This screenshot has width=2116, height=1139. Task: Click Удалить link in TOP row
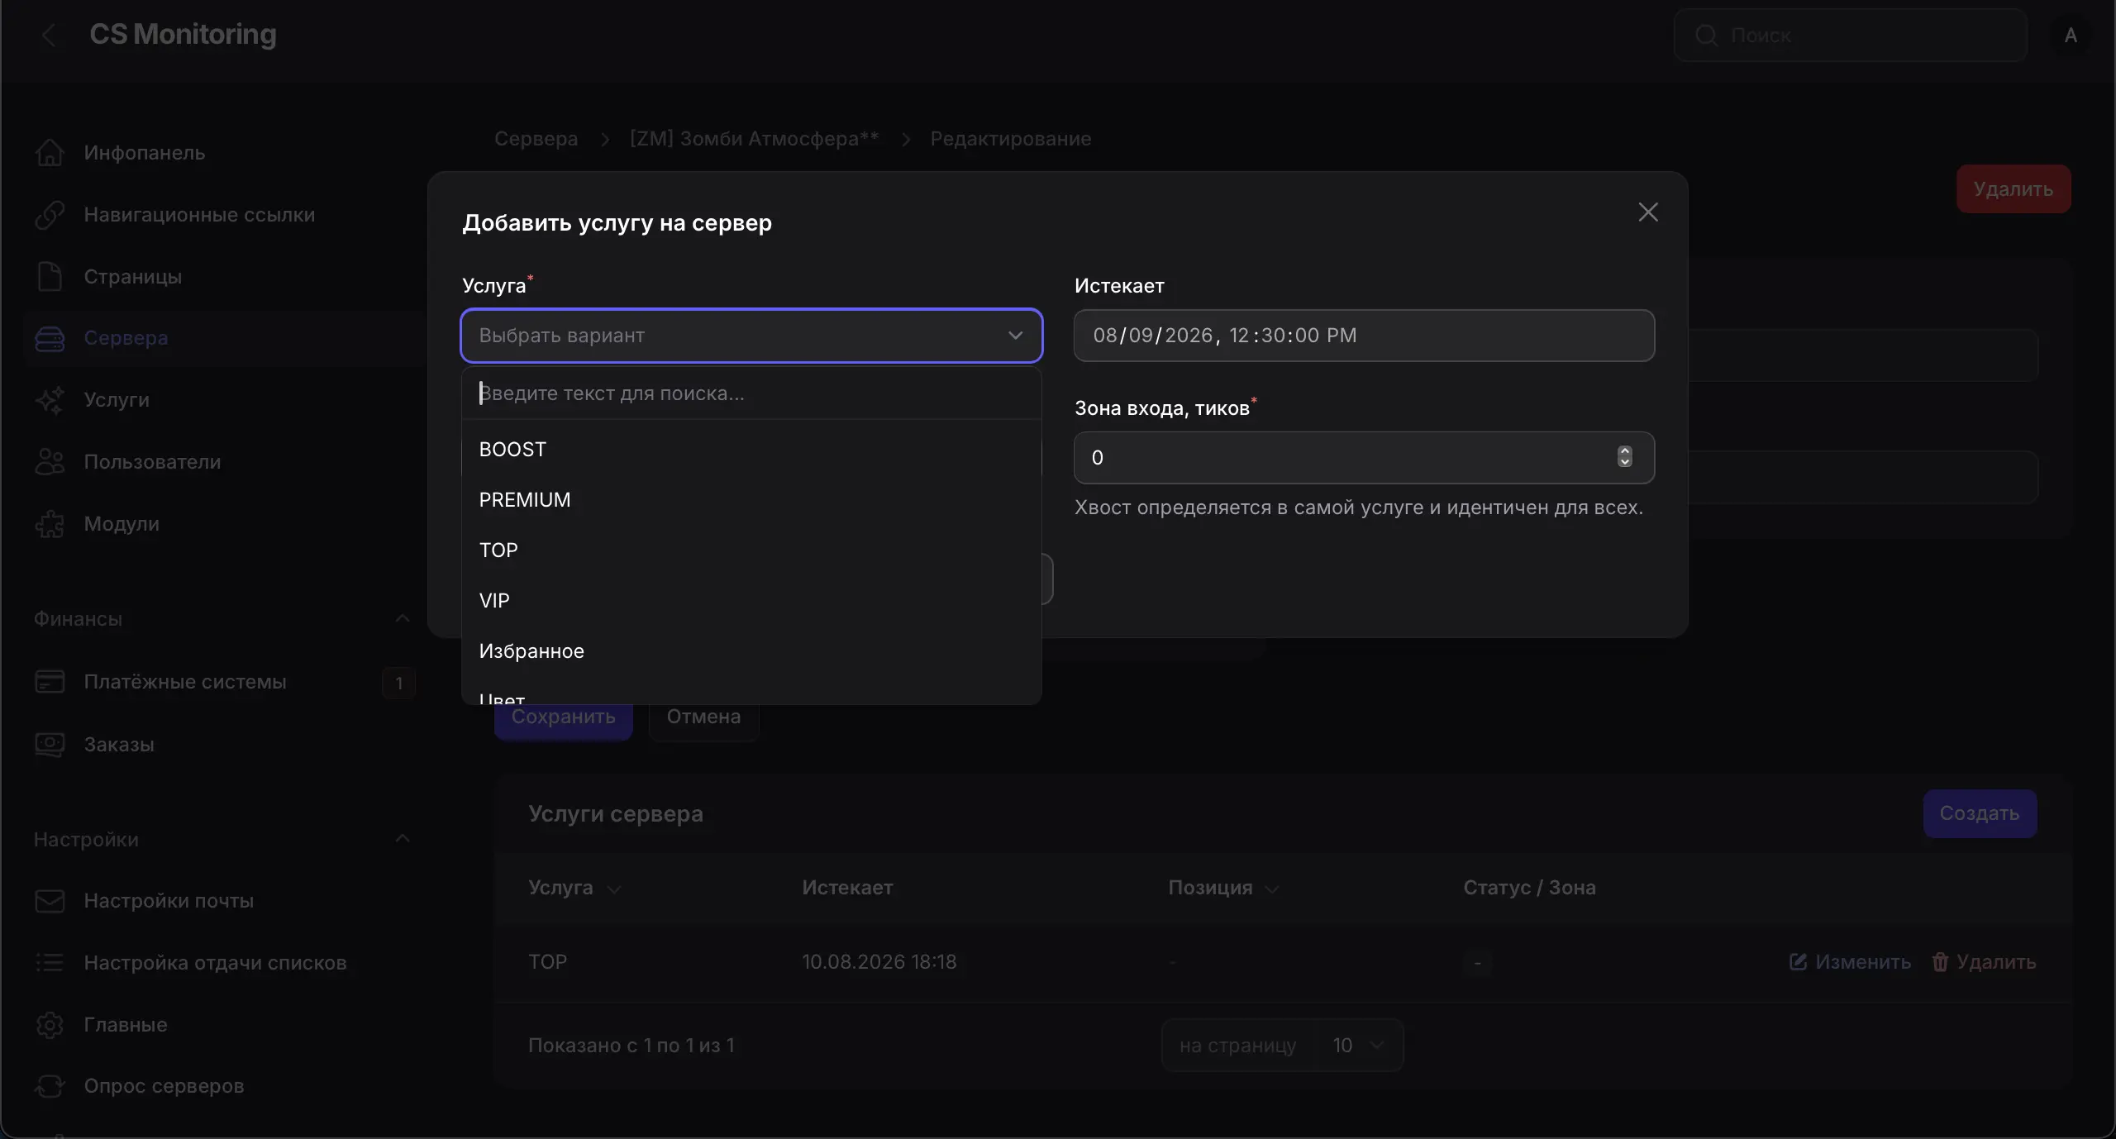tap(1984, 962)
